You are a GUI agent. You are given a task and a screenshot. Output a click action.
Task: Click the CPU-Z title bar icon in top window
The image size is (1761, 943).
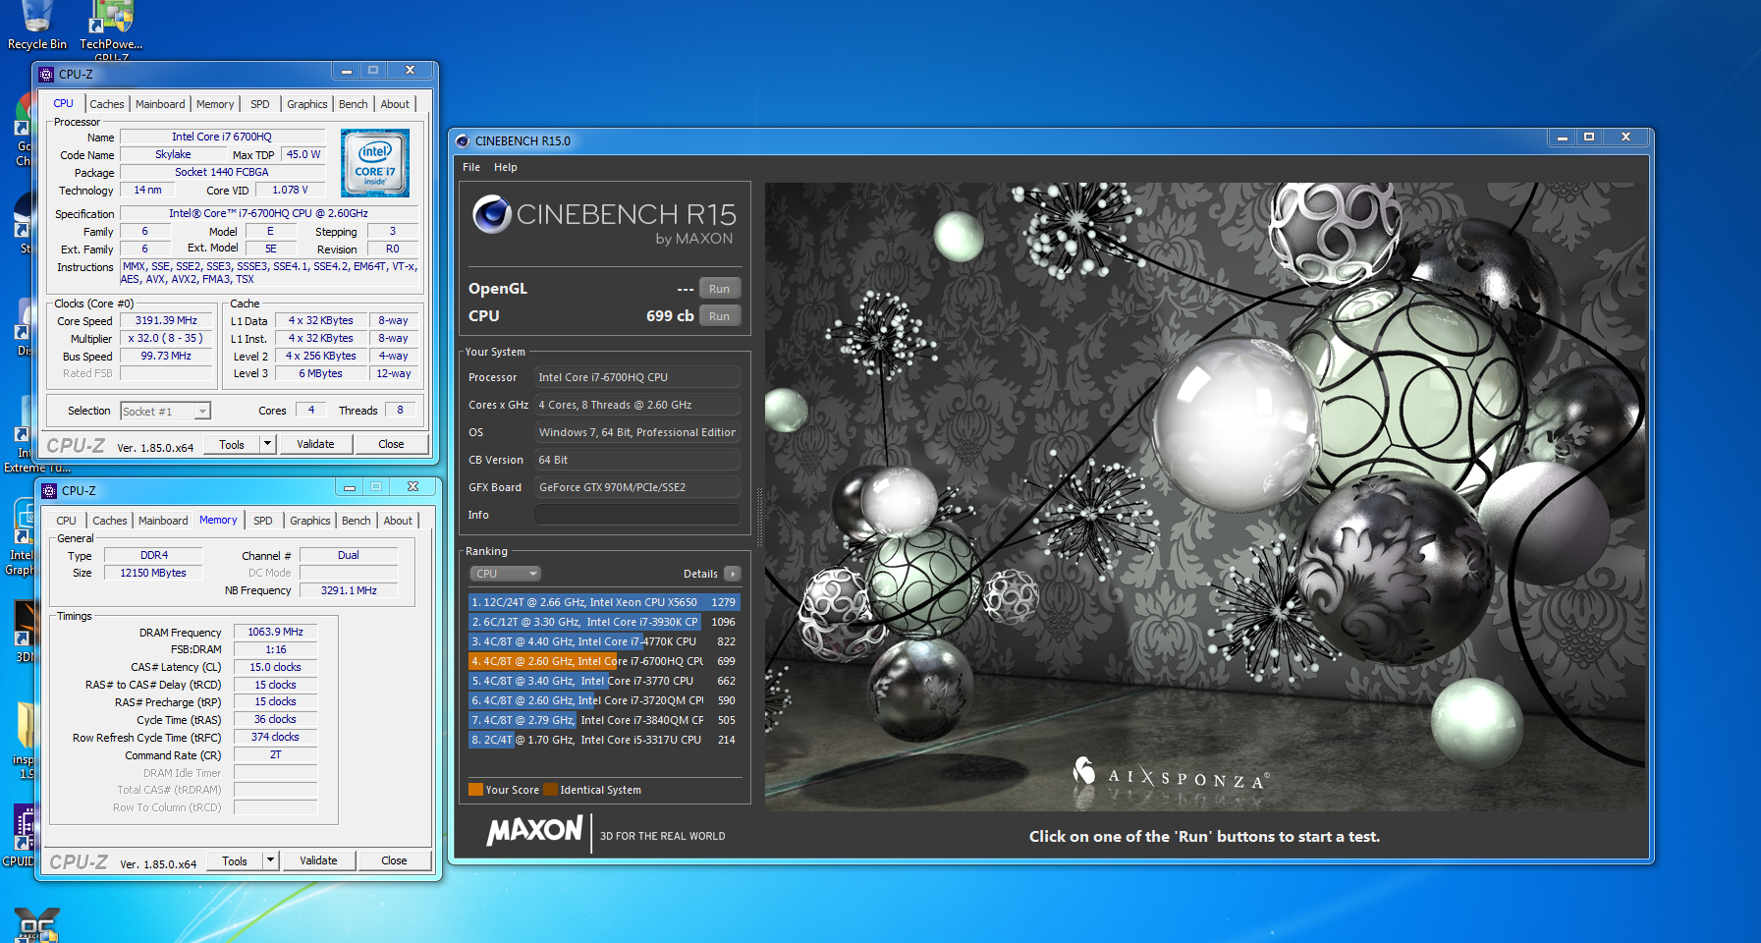click(x=46, y=74)
